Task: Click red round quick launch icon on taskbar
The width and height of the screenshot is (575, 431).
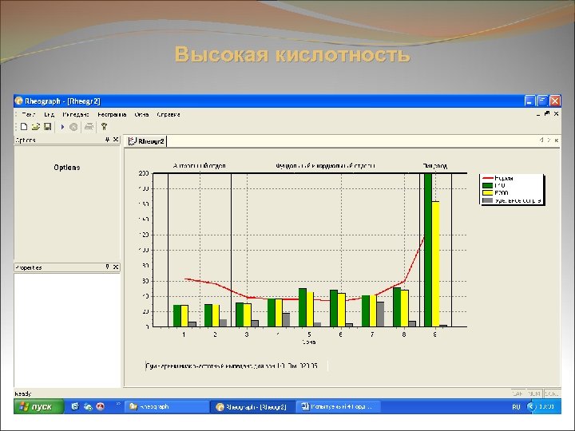Action: (x=100, y=406)
